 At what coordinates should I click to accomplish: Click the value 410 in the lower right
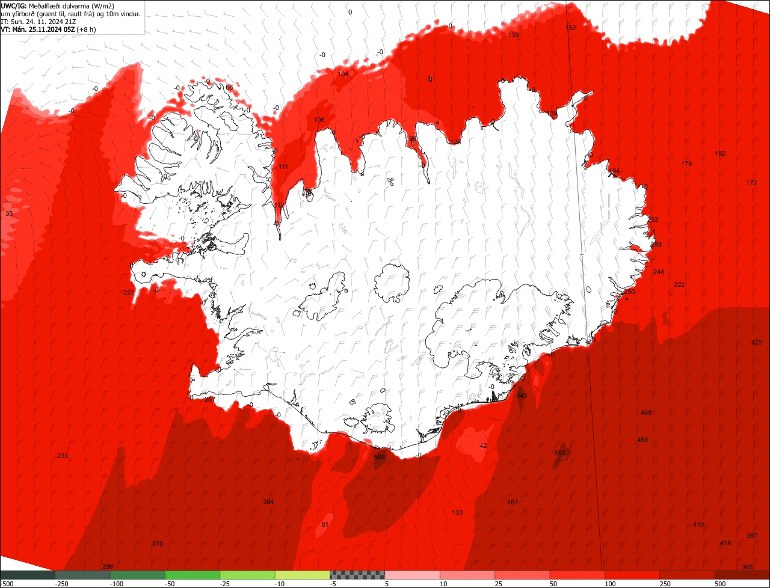click(x=698, y=525)
